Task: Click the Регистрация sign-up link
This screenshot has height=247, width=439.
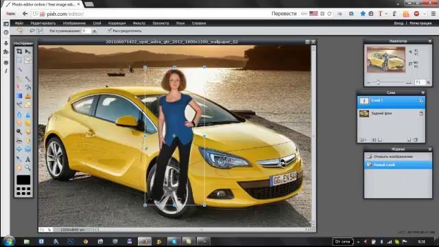Action: [420, 23]
